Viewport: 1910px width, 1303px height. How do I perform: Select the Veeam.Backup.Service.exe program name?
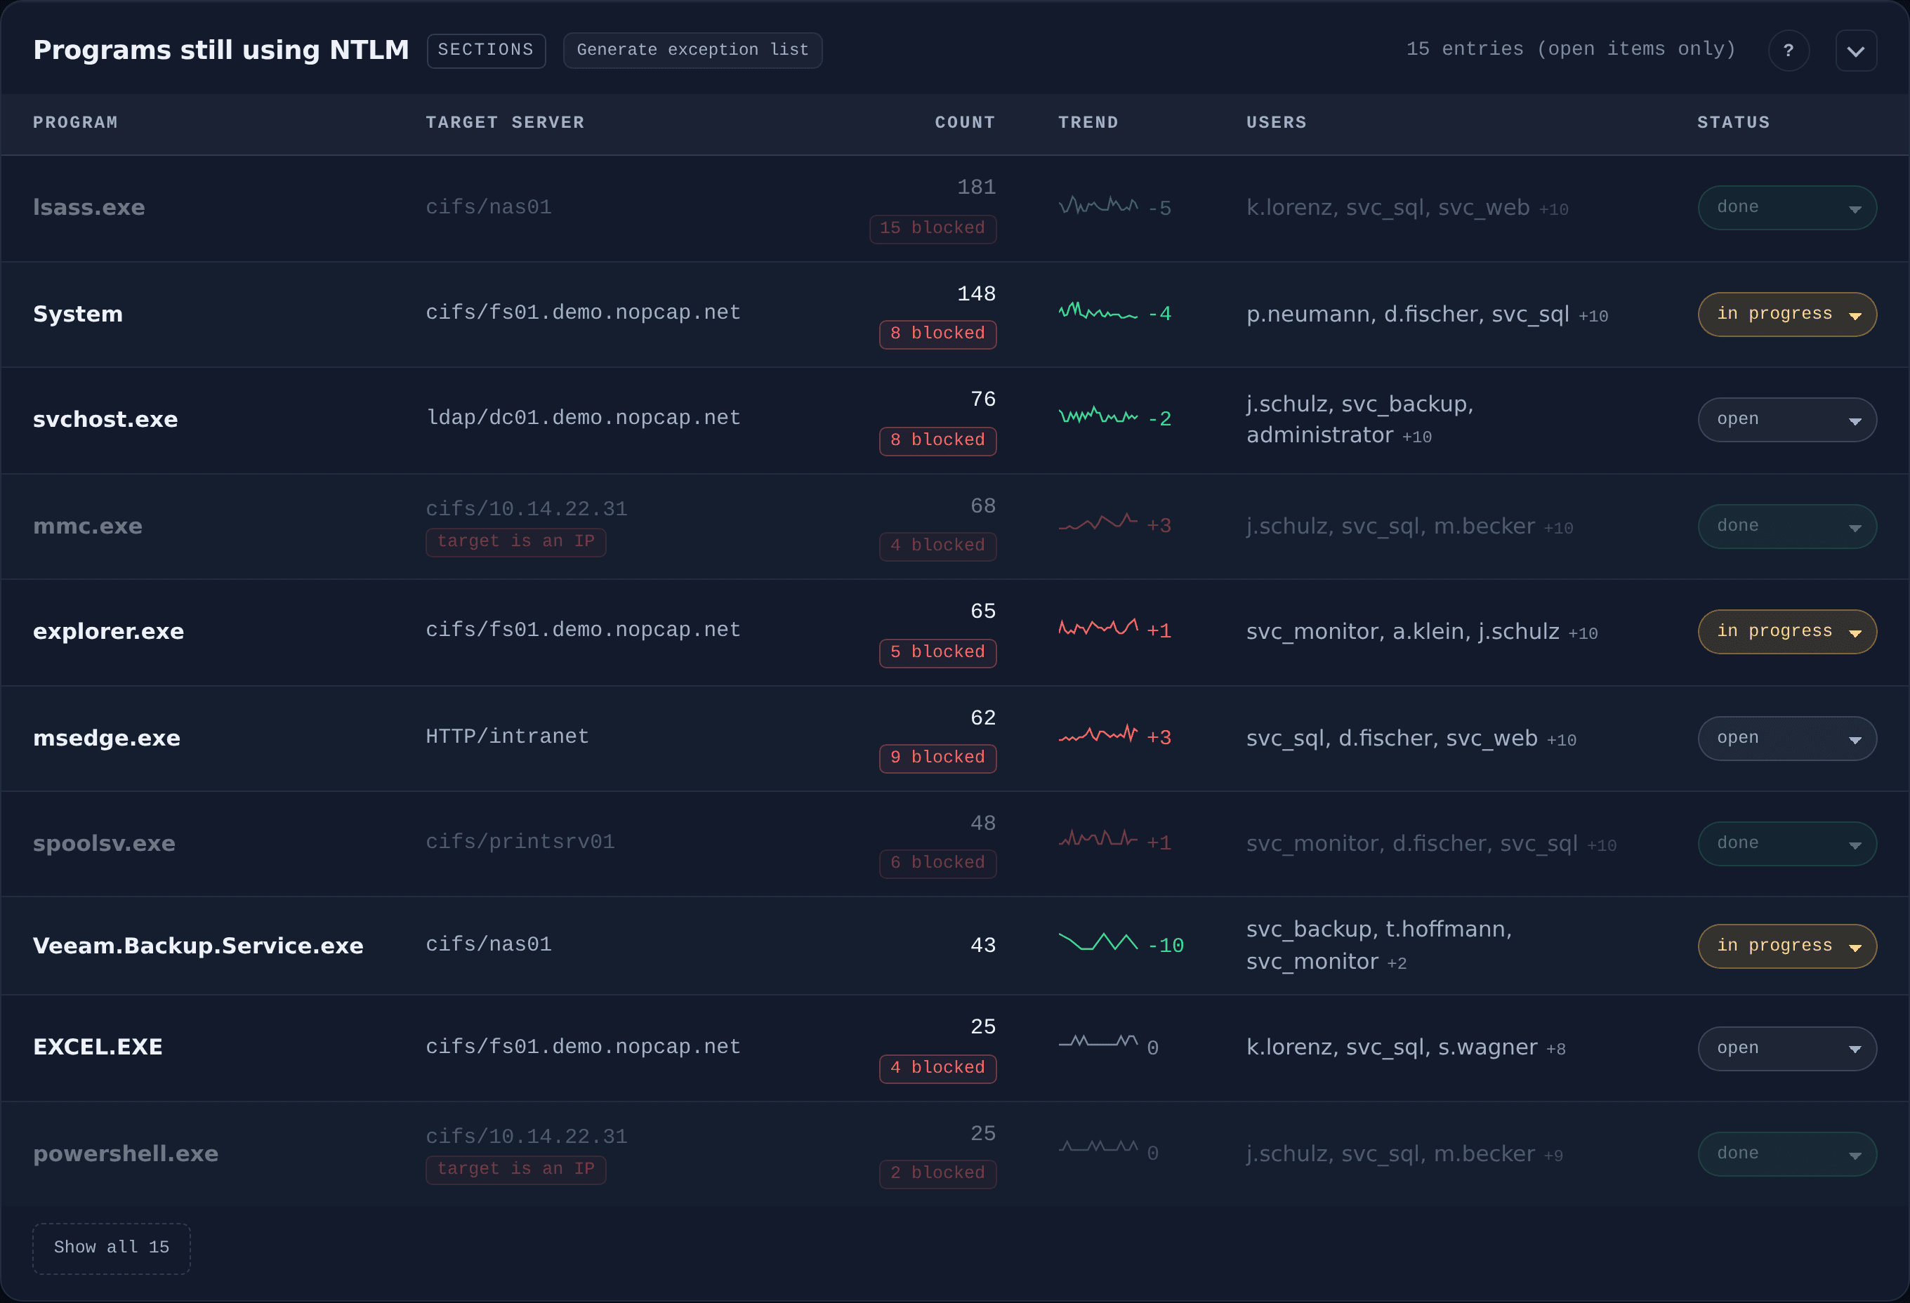coord(198,946)
